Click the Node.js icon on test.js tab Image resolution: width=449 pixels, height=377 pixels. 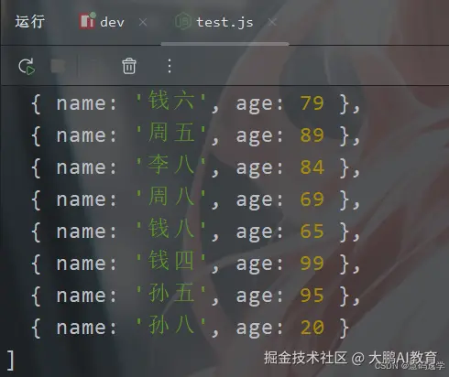click(x=182, y=21)
